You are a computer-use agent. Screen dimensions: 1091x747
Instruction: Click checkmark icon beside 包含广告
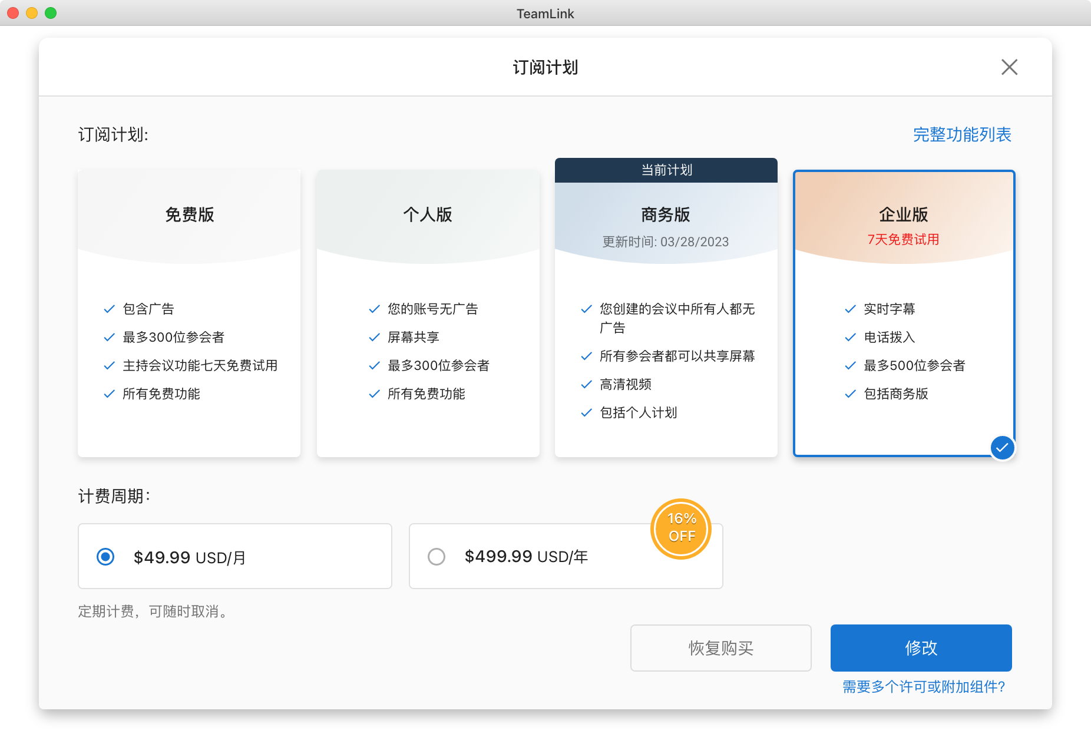coord(109,309)
